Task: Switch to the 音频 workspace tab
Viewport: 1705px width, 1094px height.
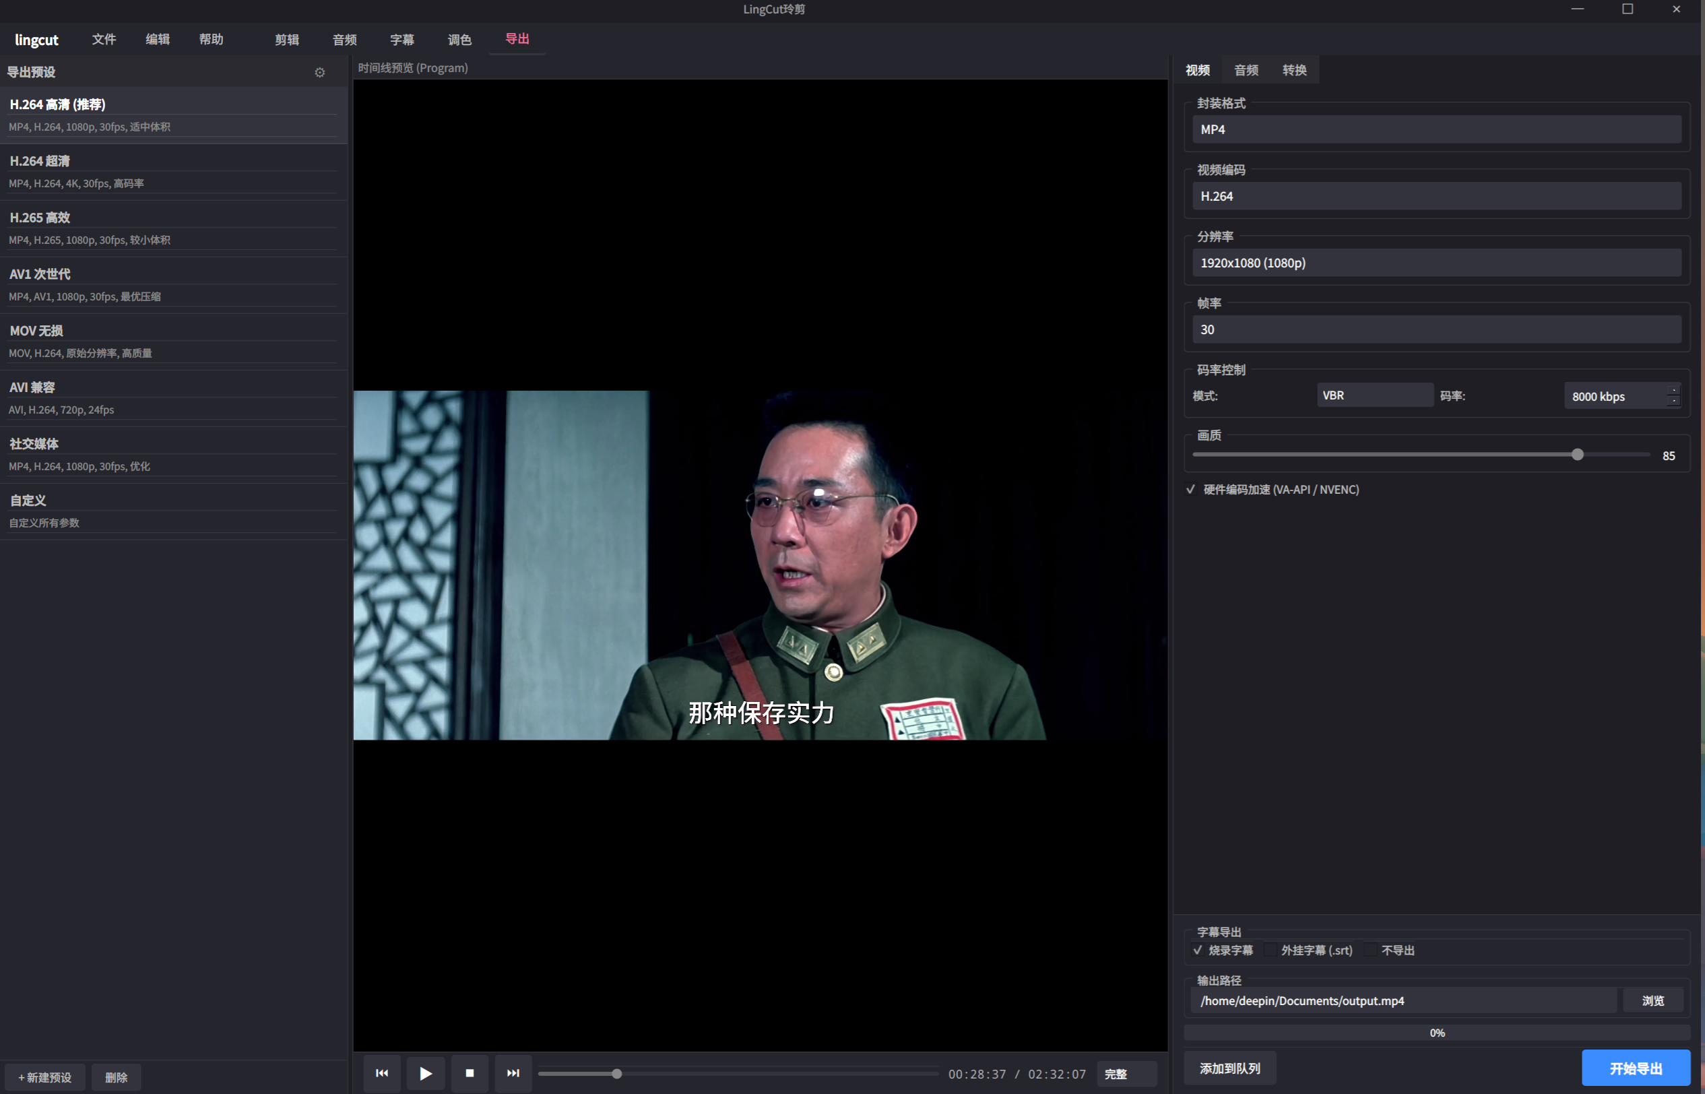Action: [x=344, y=40]
